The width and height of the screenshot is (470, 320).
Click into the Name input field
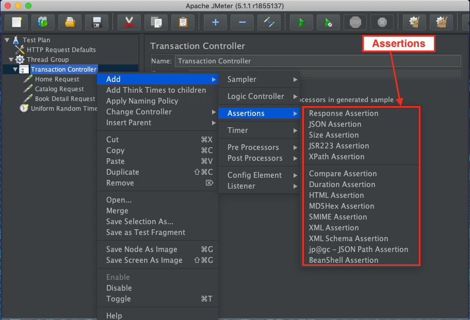pos(318,61)
